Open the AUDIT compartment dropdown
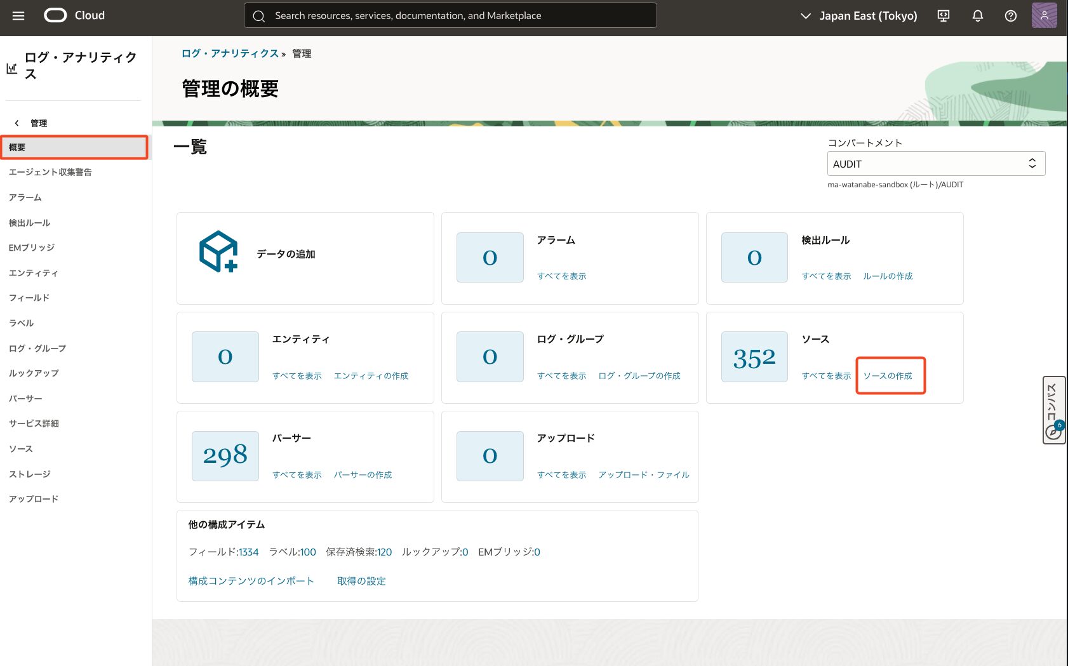This screenshot has width=1068, height=666. [x=935, y=164]
